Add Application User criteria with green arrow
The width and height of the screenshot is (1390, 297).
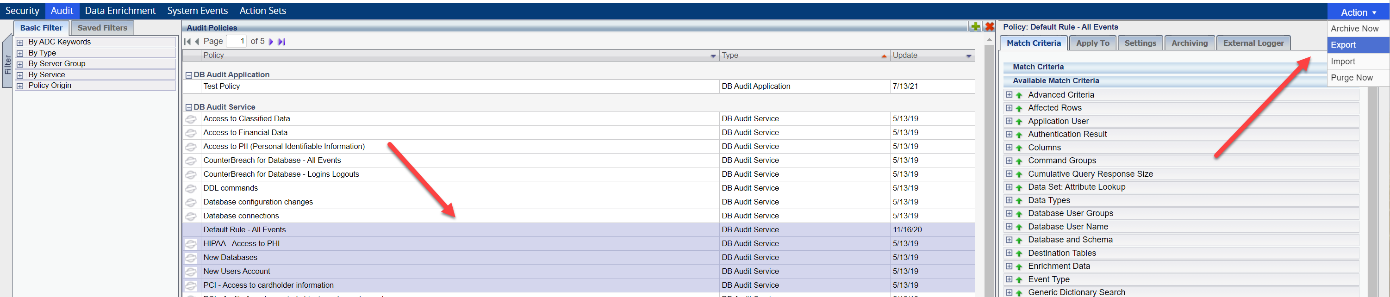click(1019, 122)
